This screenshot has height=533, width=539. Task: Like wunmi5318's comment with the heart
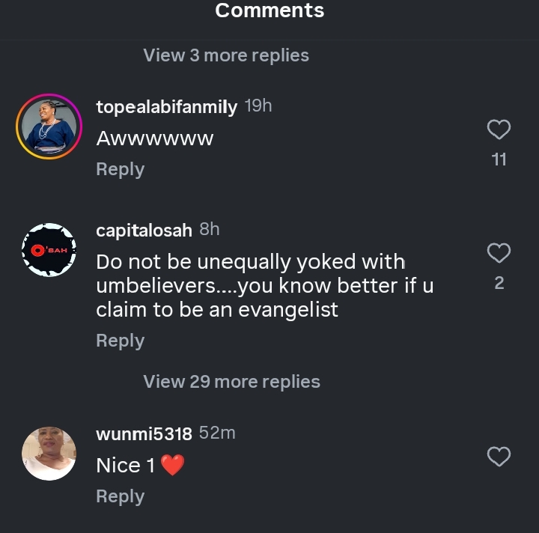point(499,456)
